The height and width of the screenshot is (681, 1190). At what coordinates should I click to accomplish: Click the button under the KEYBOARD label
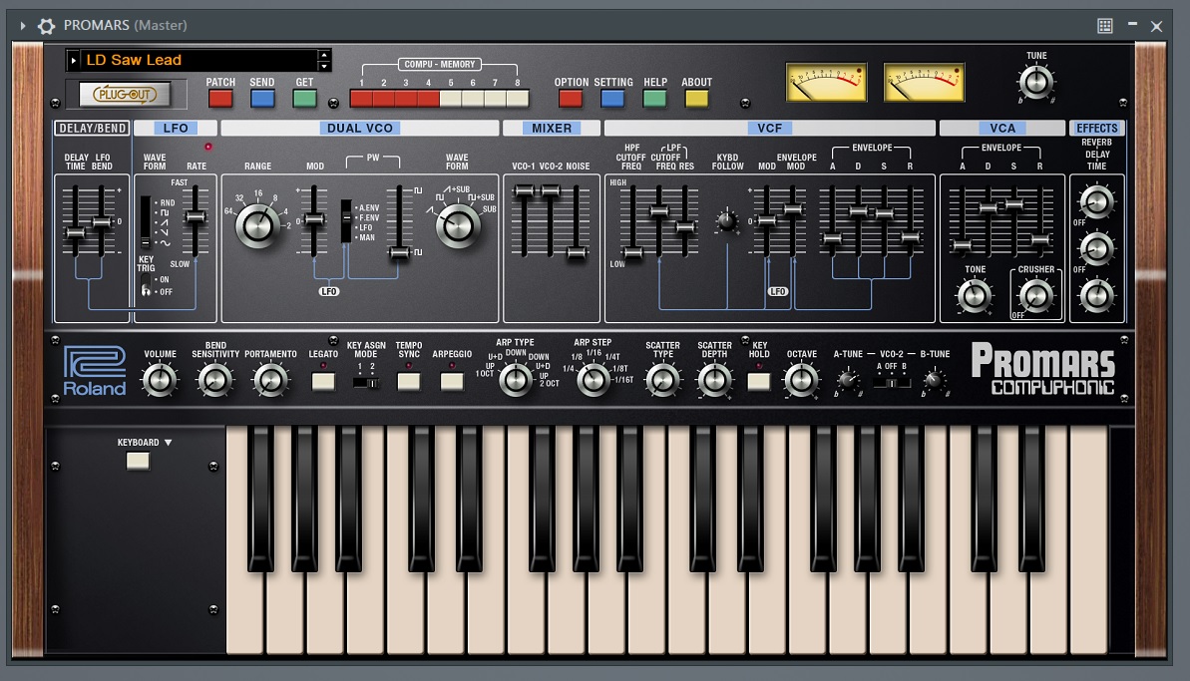click(x=138, y=461)
